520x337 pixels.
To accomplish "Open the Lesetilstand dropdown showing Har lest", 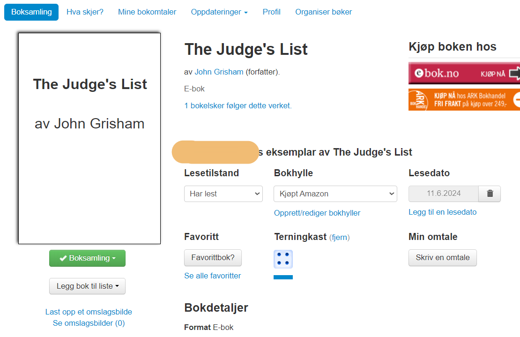I will [223, 194].
